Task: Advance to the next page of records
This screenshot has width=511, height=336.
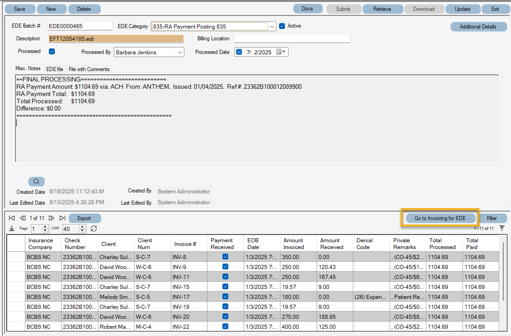Action: click(52, 218)
